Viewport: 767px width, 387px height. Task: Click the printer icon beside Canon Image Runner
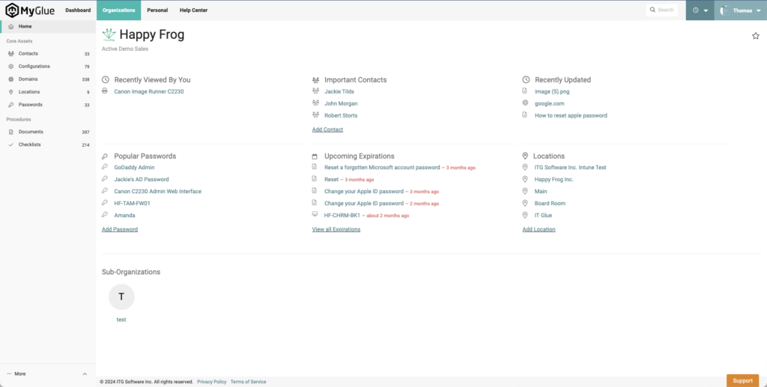point(105,91)
